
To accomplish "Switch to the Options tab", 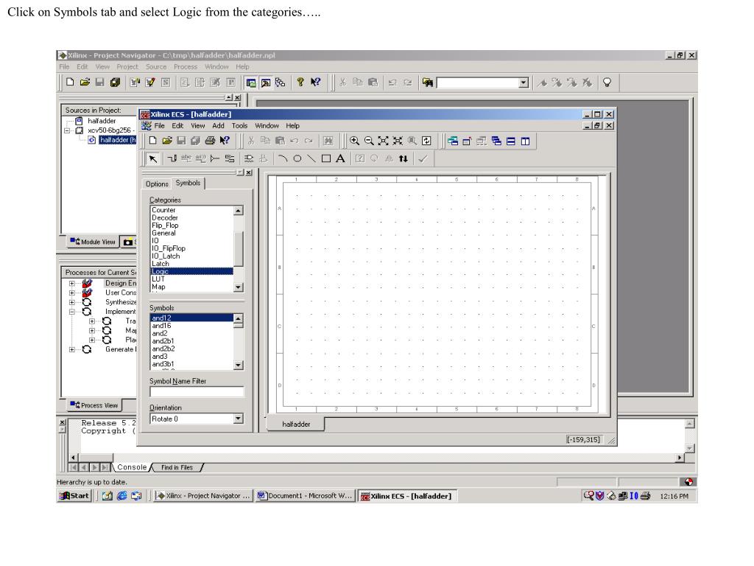I will point(158,184).
